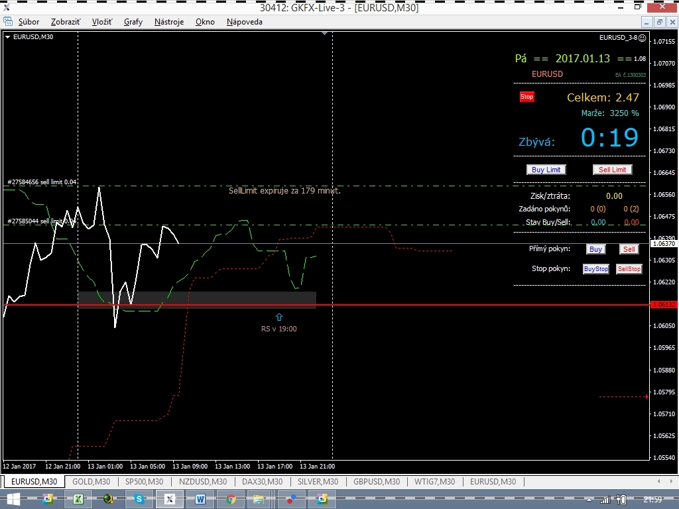This screenshot has height=509, width=679.
Task: Open the Zobraziť menu
Action: pyautogui.click(x=66, y=22)
